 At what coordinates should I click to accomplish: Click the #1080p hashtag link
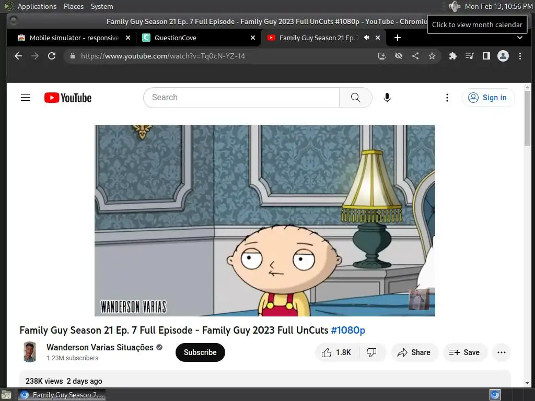click(x=348, y=330)
